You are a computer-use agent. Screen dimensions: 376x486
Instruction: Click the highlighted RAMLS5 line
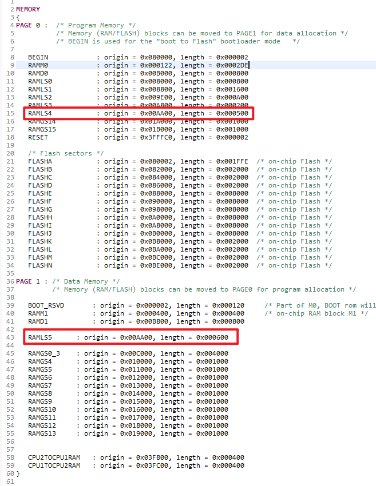(130, 337)
